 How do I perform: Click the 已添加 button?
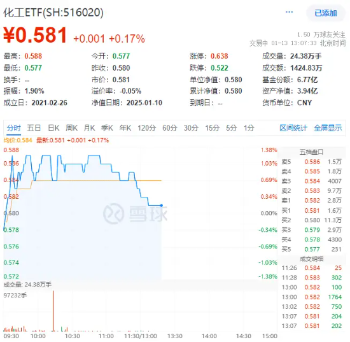[x=326, y=13]
